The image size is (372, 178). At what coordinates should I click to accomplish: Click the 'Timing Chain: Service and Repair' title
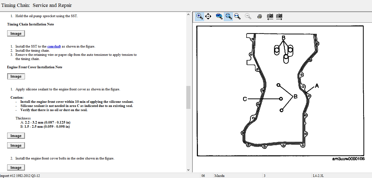37,5
